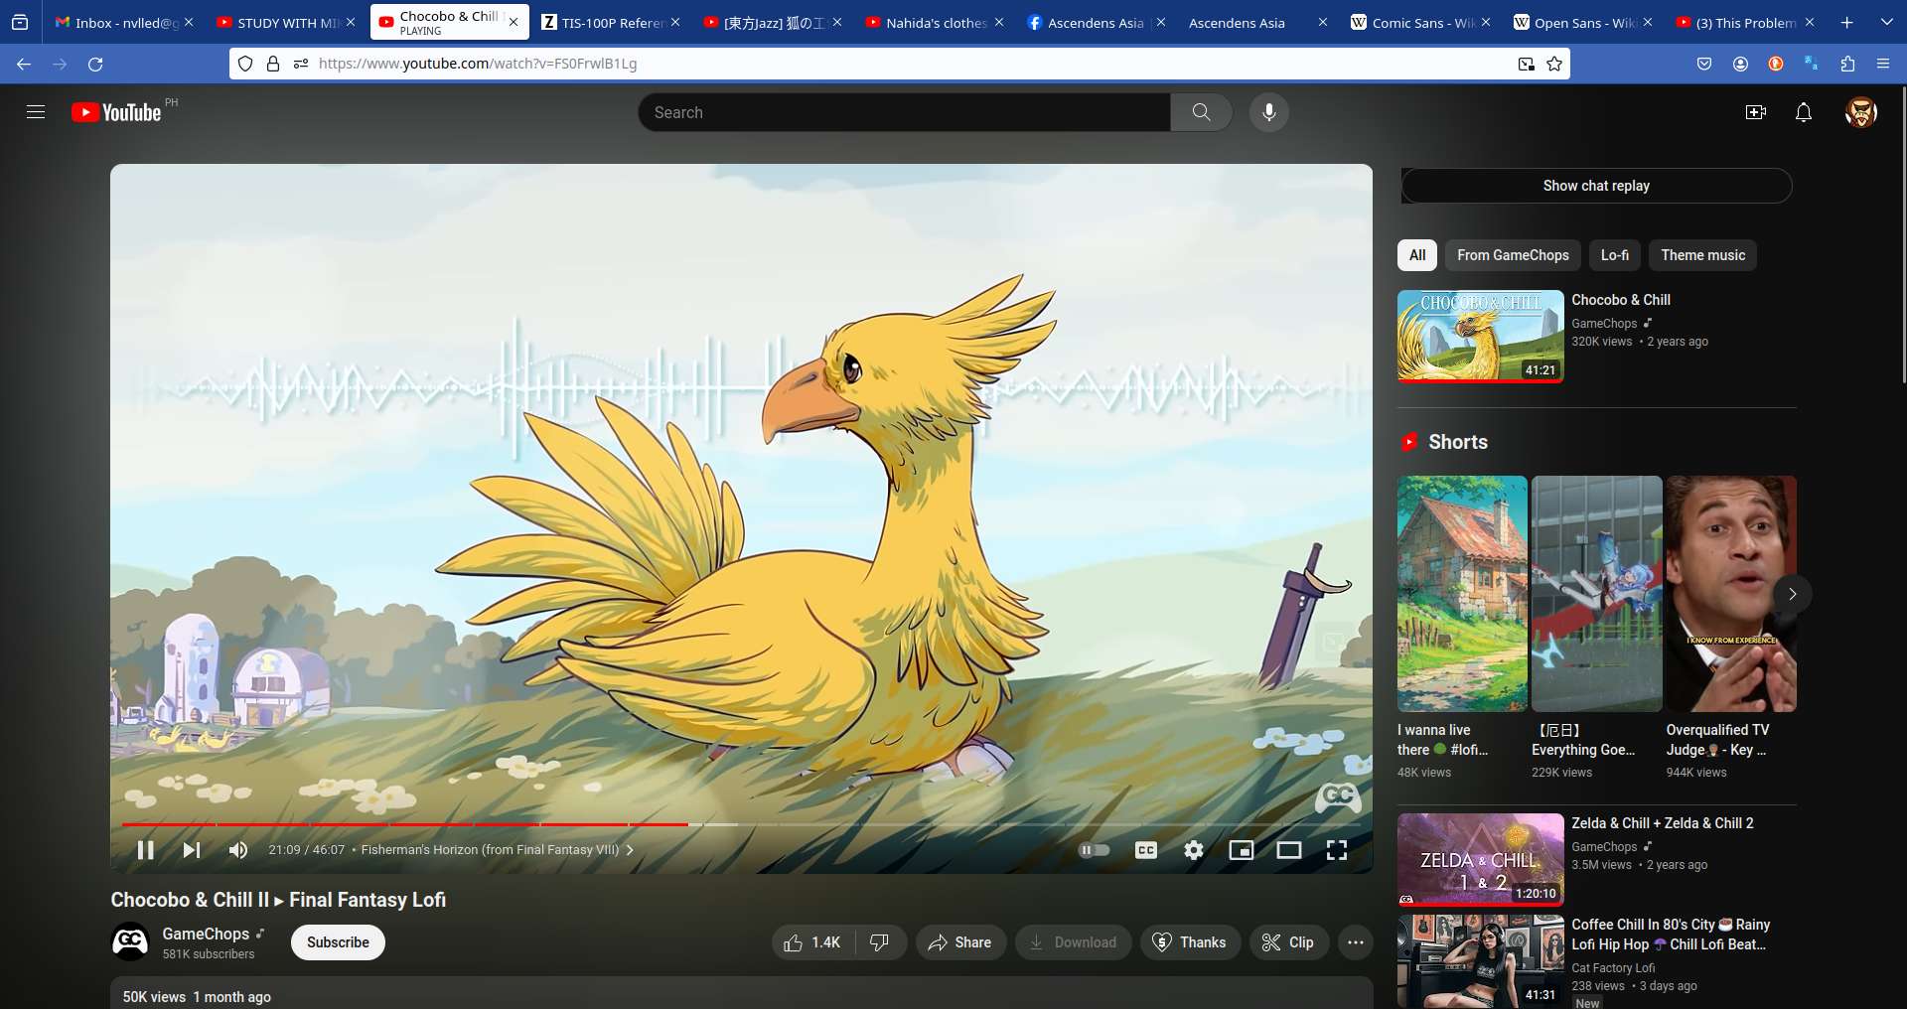Open the YouTube hamburger guide menu
The image size is (1907, 1009).
(36, 112)
